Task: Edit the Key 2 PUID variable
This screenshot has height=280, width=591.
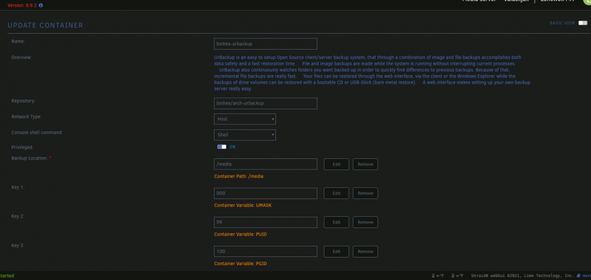Action: coord(336,222)
